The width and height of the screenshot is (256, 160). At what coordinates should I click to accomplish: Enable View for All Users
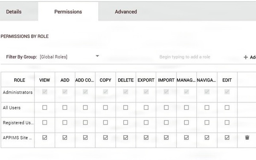(x=44, y=108)
